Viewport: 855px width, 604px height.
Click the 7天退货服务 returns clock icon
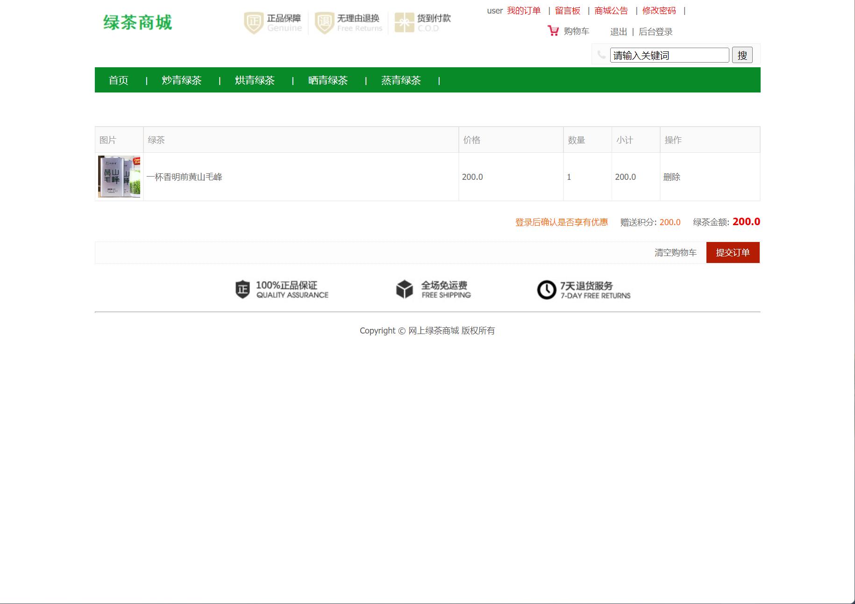point(546,289)
